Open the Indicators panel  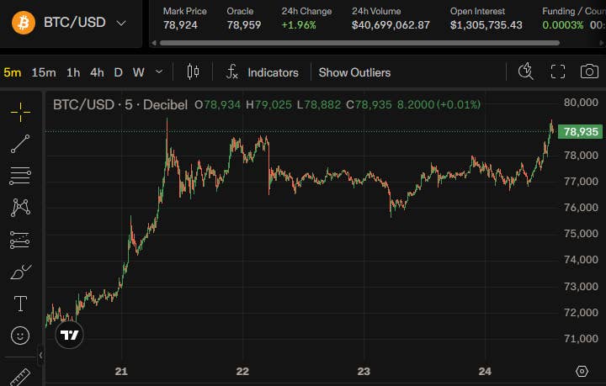263,72
